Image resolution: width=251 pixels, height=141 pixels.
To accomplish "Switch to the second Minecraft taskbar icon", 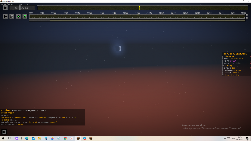I will [x=91, y=138].
